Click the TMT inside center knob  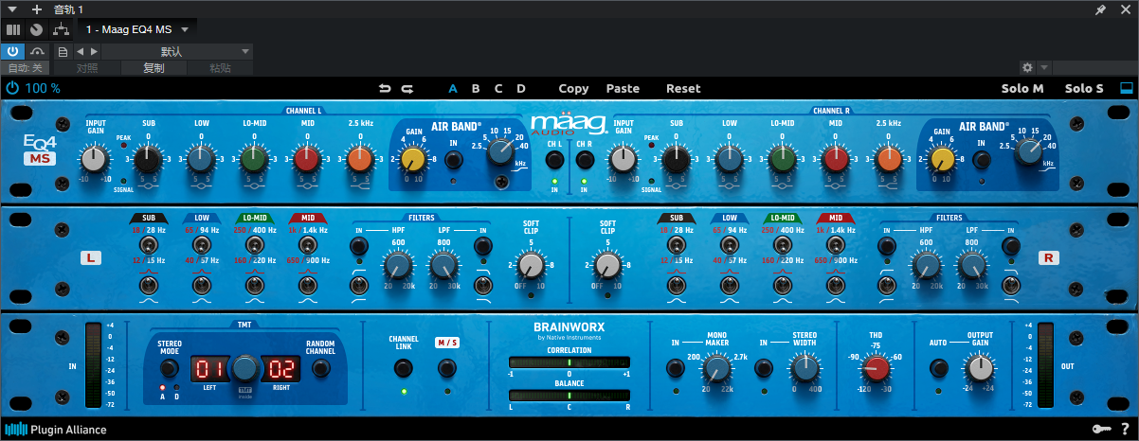click(x=245, y=367)
